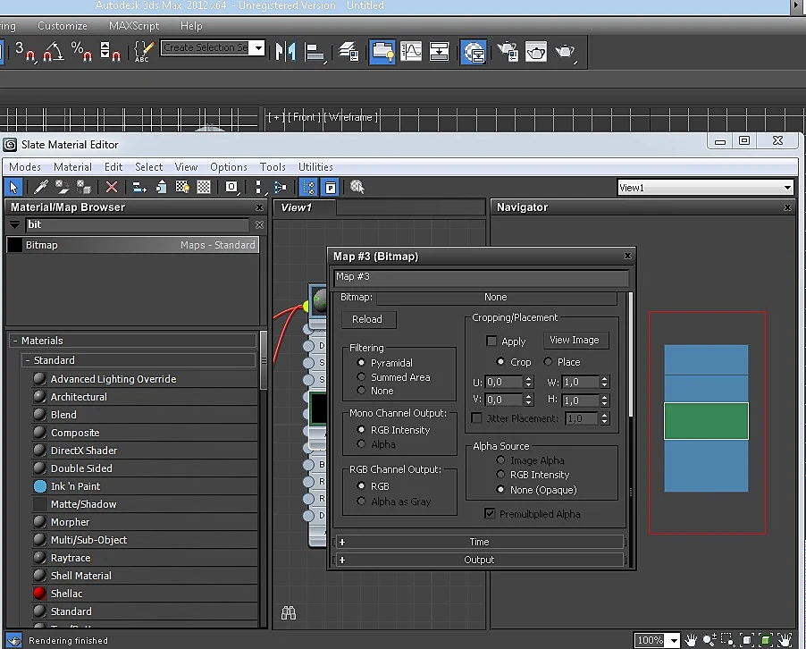This screenshot has width=806, height=649.
Task: Open the Manage Layers dialog
Action: coord(349,52)
